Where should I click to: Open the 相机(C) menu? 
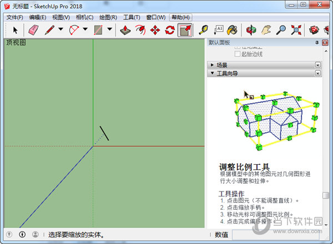(85, 17)
